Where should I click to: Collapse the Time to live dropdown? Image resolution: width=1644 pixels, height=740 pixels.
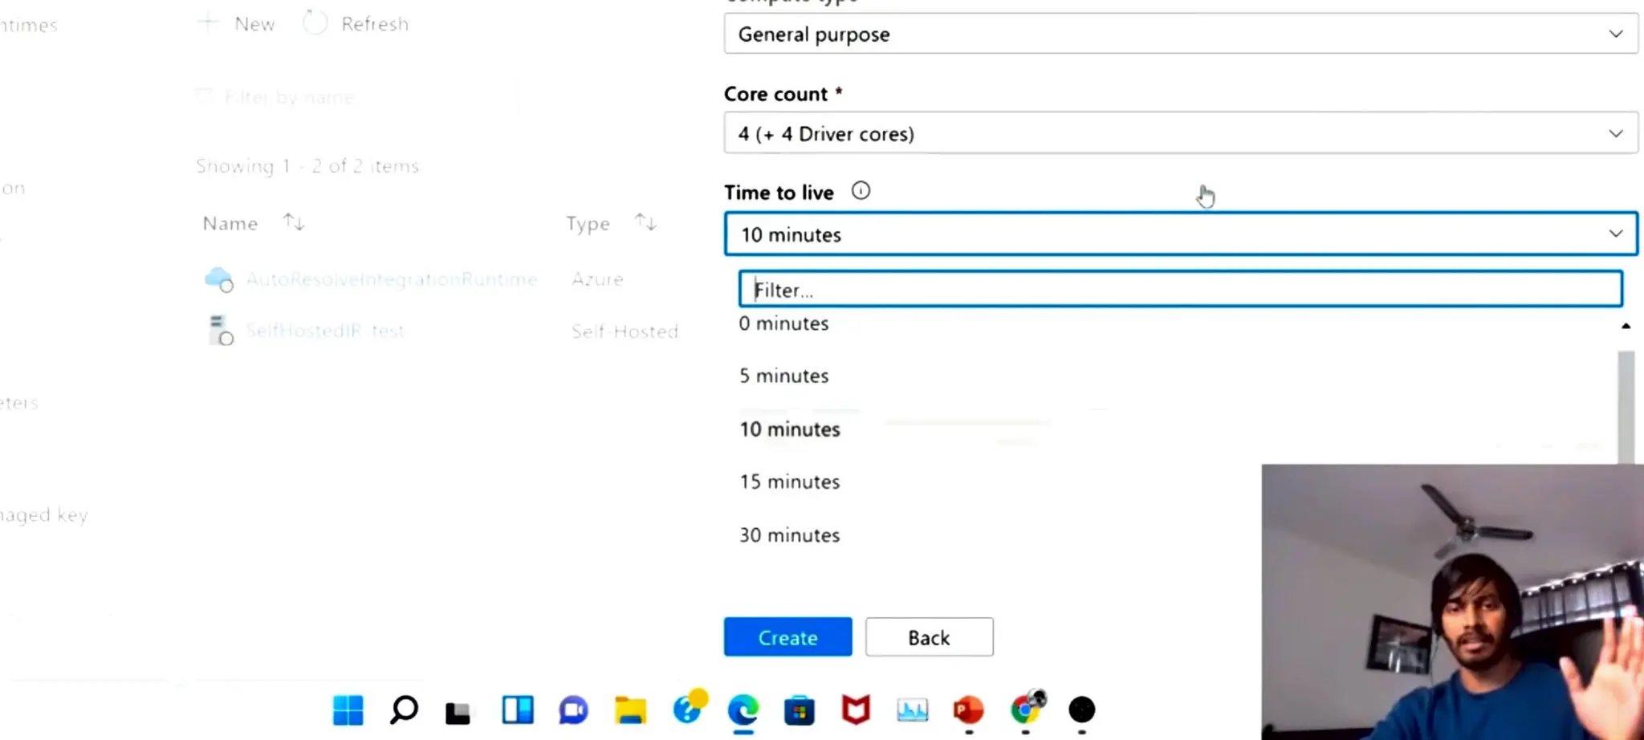[x=1180, y=234]
